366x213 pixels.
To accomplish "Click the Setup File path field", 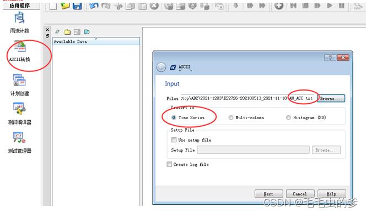I will click(x=253, y=150).
